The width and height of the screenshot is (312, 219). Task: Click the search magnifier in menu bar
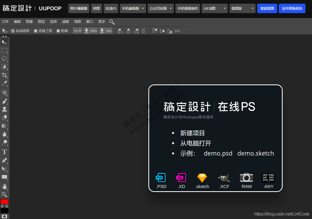[x=112, y=22]
